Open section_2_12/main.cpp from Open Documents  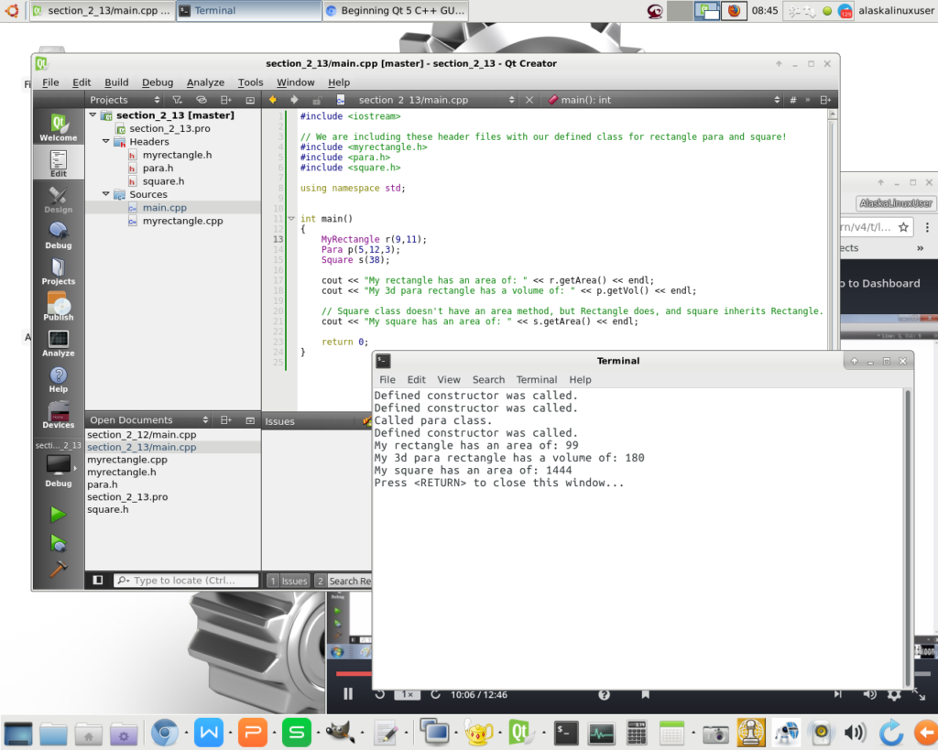tap(141, 435)
